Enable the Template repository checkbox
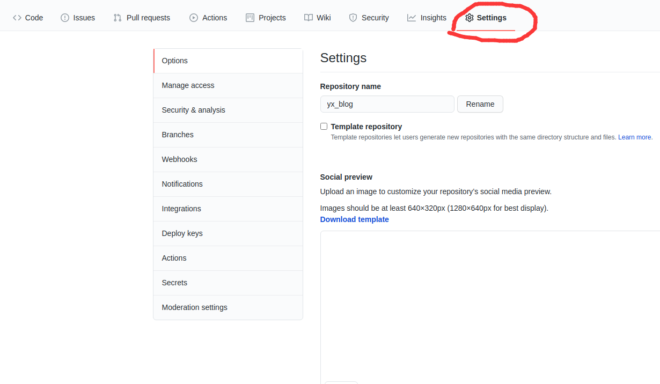Screen dimensions: 660x384 pyautogui.click(x=324, y=126)
